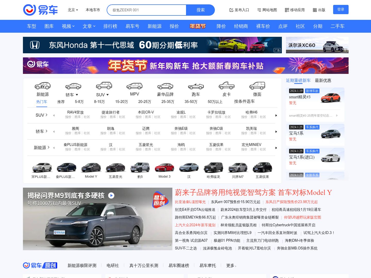
Task: Select the 微面 minivan icon
Action: point(257,85)
